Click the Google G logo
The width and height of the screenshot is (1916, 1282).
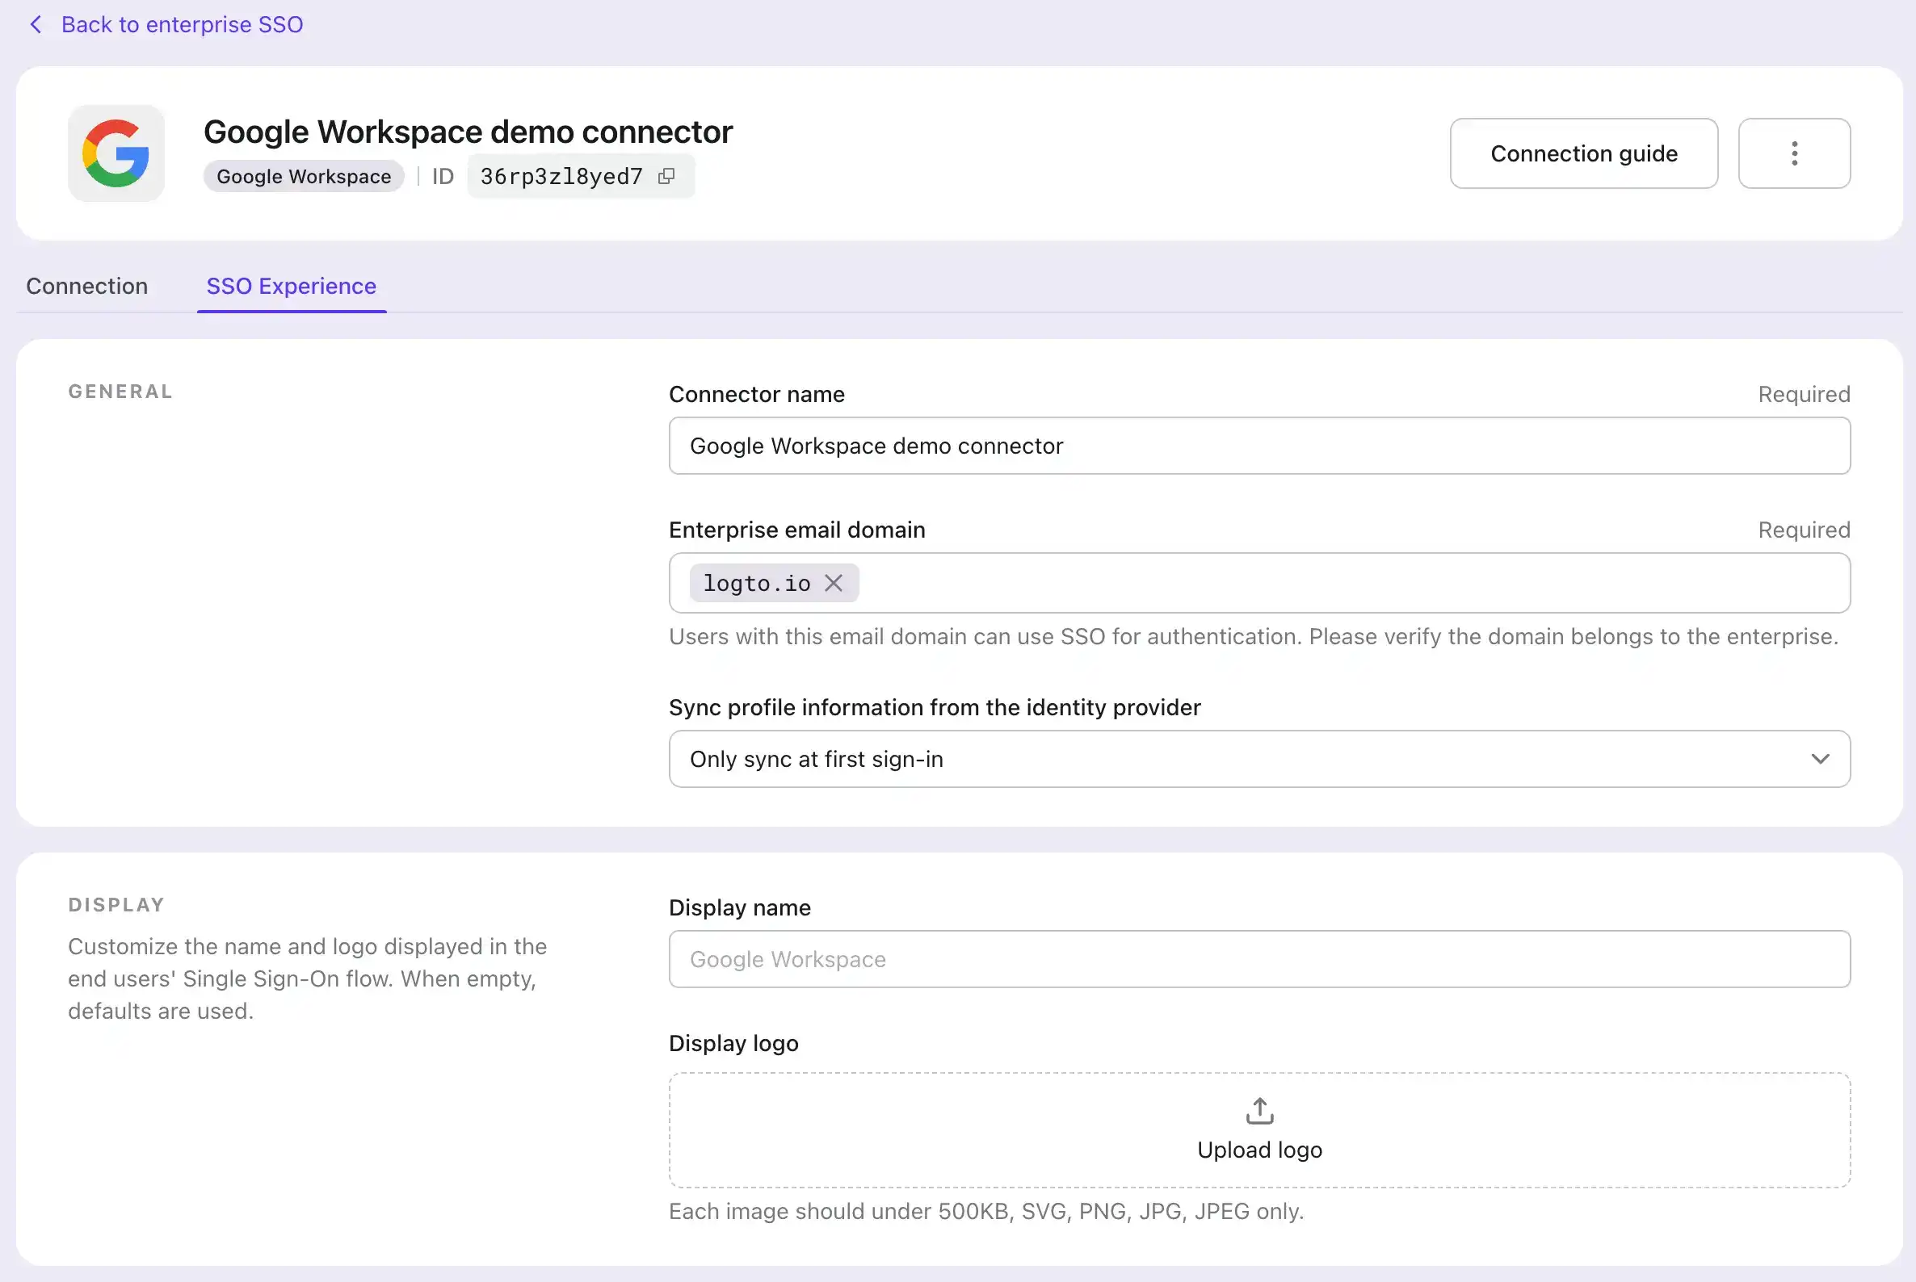tap(116, 153)
